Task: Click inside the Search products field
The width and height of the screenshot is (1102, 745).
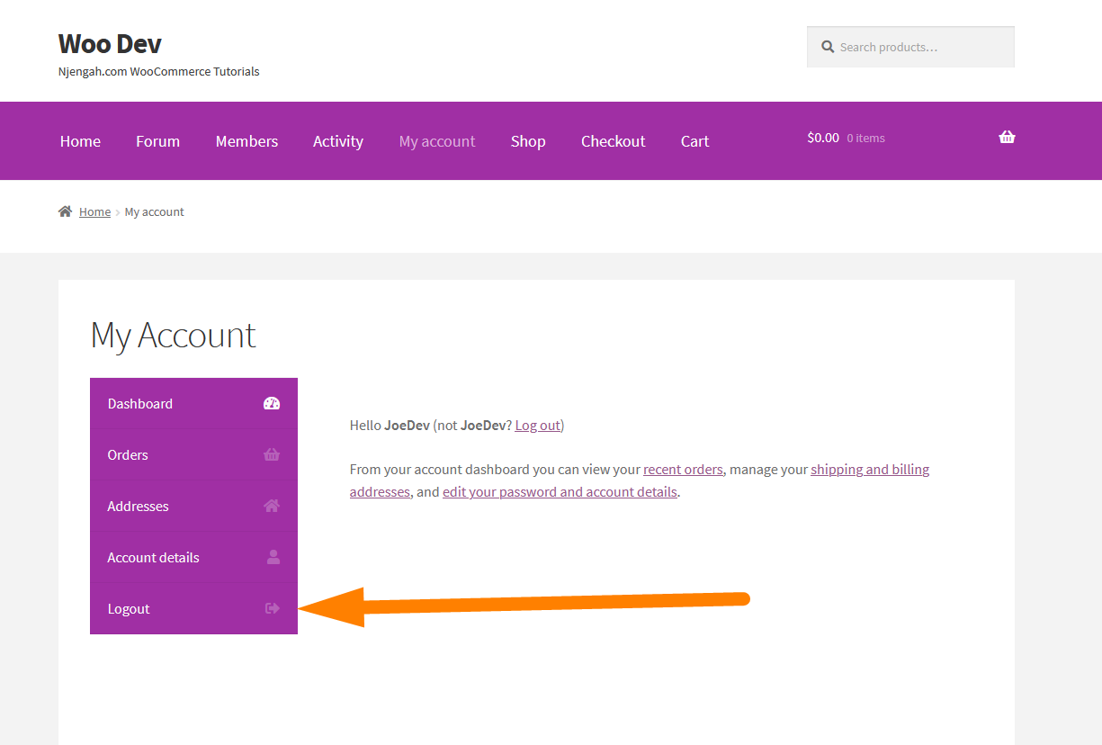Action: click(x=910, y=47)
